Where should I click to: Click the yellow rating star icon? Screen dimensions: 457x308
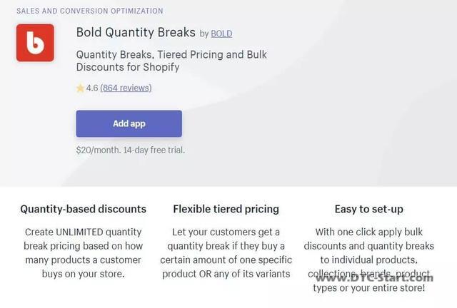[80, 88]
